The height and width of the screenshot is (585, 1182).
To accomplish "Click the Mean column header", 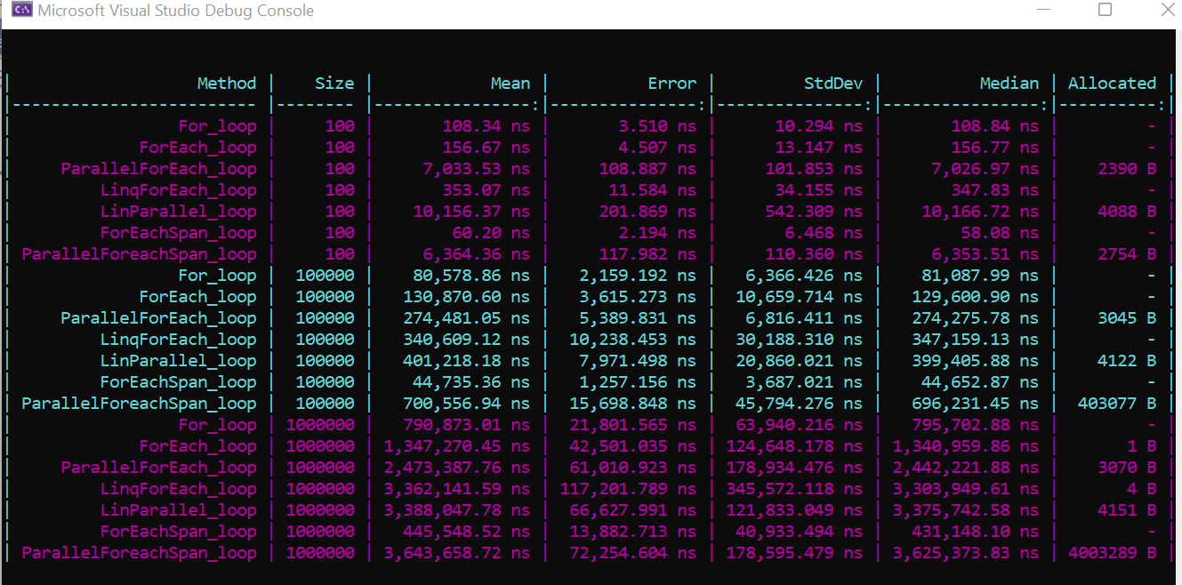I will pyautogui.click(x=510, y=83).
